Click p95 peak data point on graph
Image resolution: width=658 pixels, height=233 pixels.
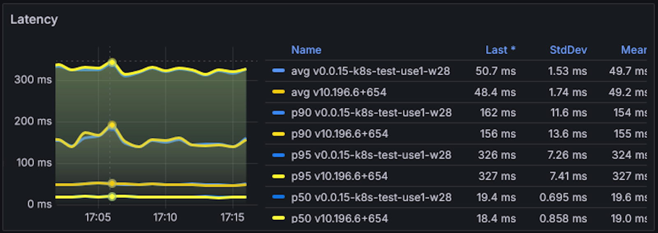tap(112, 62)
